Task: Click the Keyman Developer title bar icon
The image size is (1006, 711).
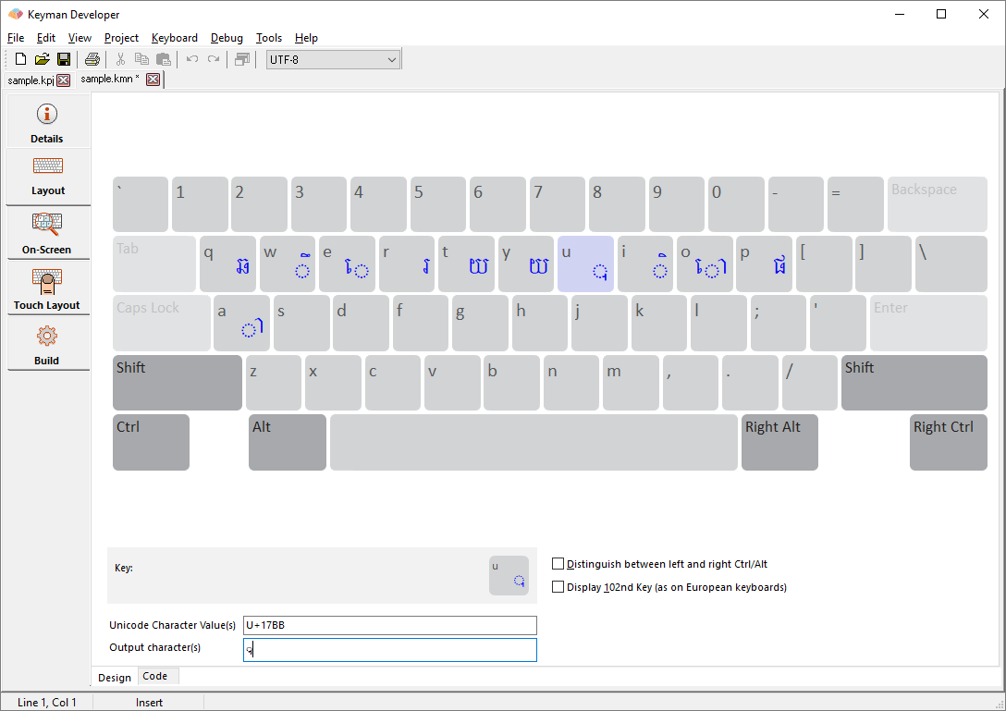Action: pyautogui.click(x=14, y=14)
